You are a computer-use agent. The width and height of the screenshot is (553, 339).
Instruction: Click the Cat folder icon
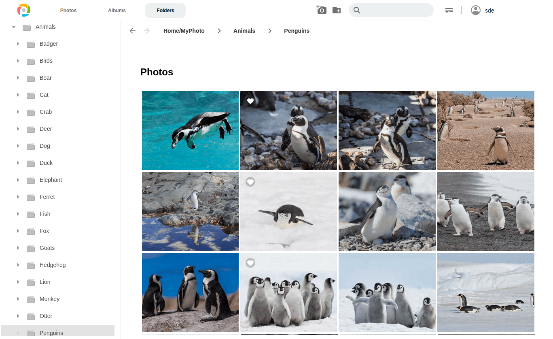[31, 95]
